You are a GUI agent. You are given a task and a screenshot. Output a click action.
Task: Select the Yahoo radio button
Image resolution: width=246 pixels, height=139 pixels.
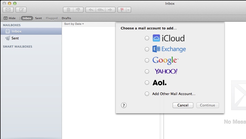(147, 71)
